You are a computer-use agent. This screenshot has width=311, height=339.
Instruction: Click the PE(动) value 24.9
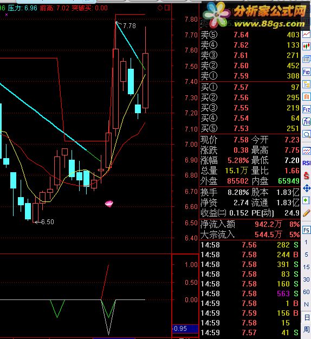(x=292, y=213)
